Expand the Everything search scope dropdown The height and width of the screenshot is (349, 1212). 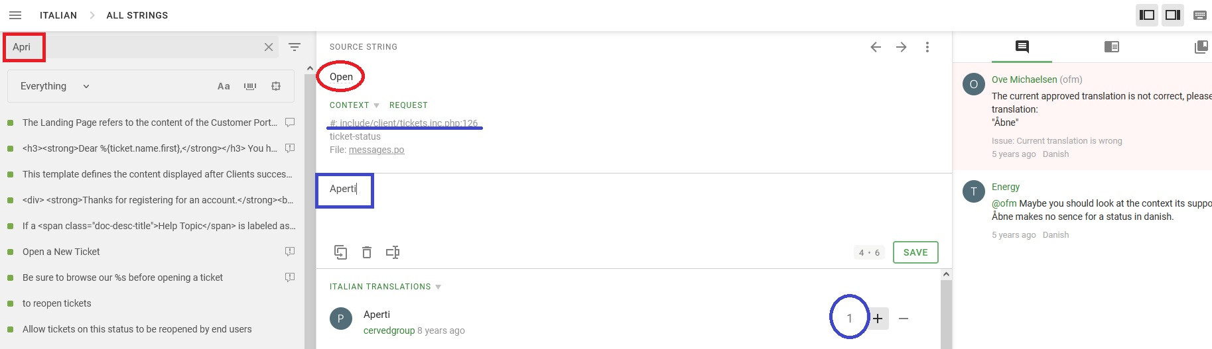pyautogui.click(x=55, y=86)
